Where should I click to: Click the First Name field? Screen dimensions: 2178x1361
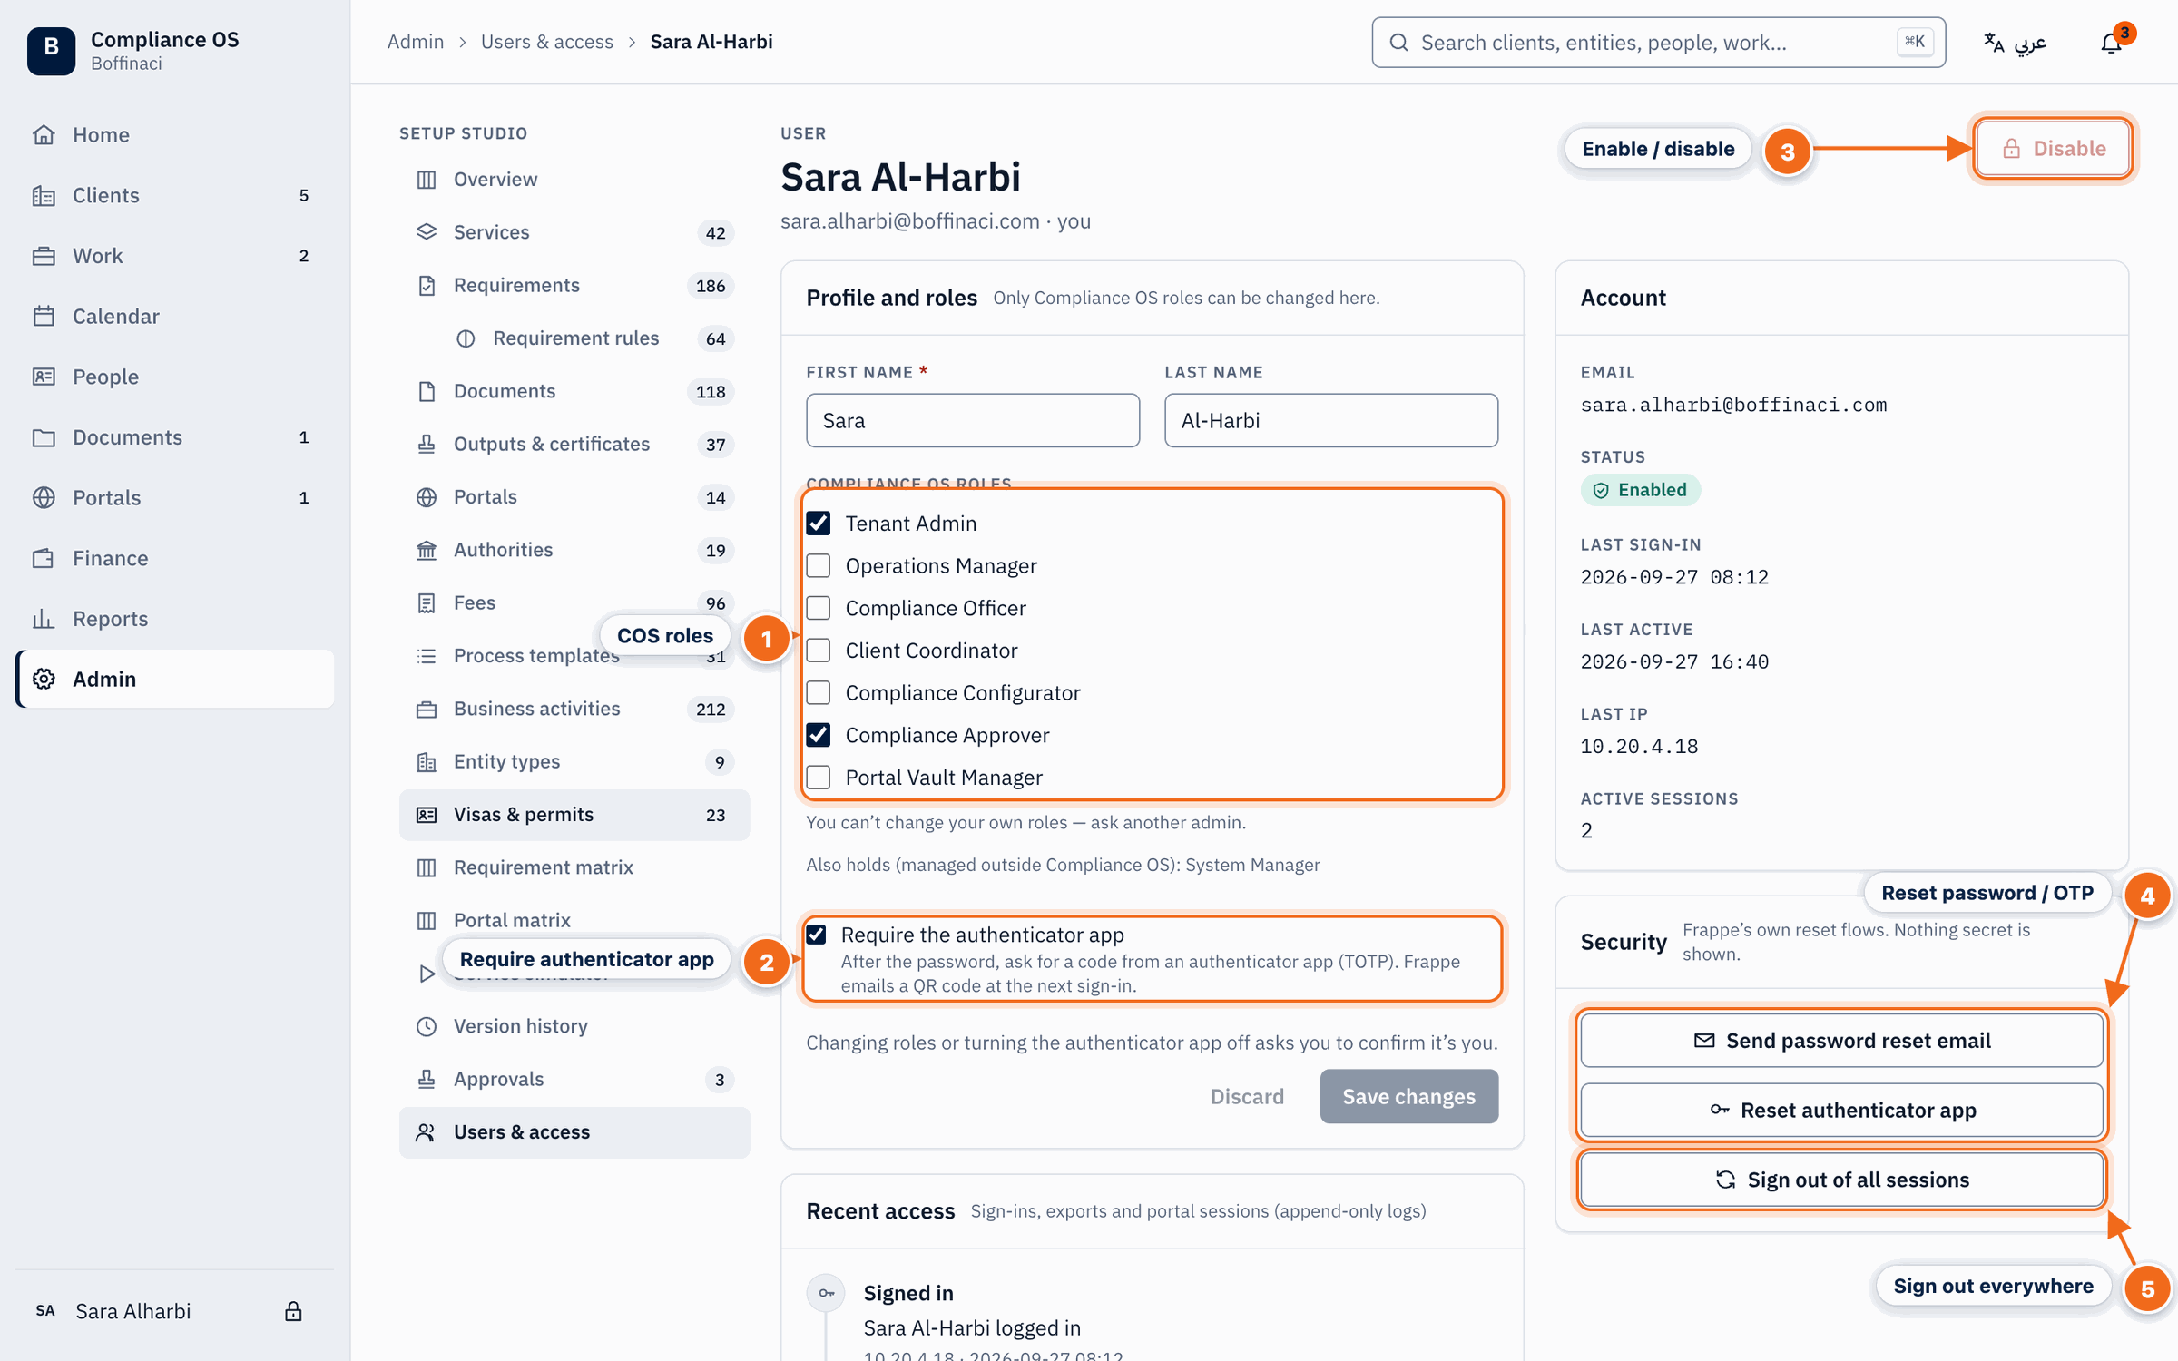click(x=973, y=420)
